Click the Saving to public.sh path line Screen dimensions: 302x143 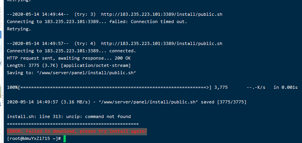pyautogui.click(x=72, y=73)
